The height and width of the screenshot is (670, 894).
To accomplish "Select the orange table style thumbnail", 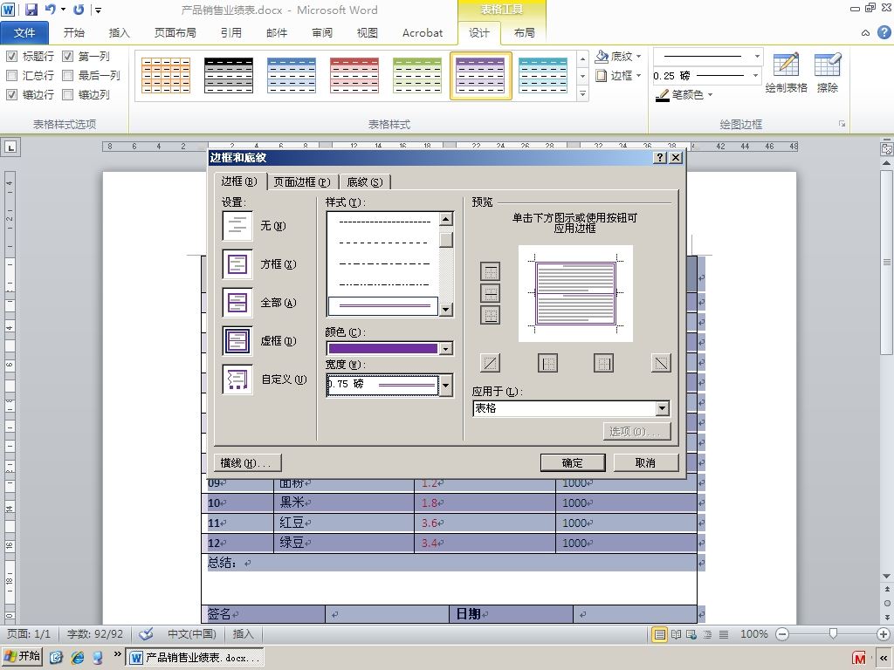I will point(165,75).
